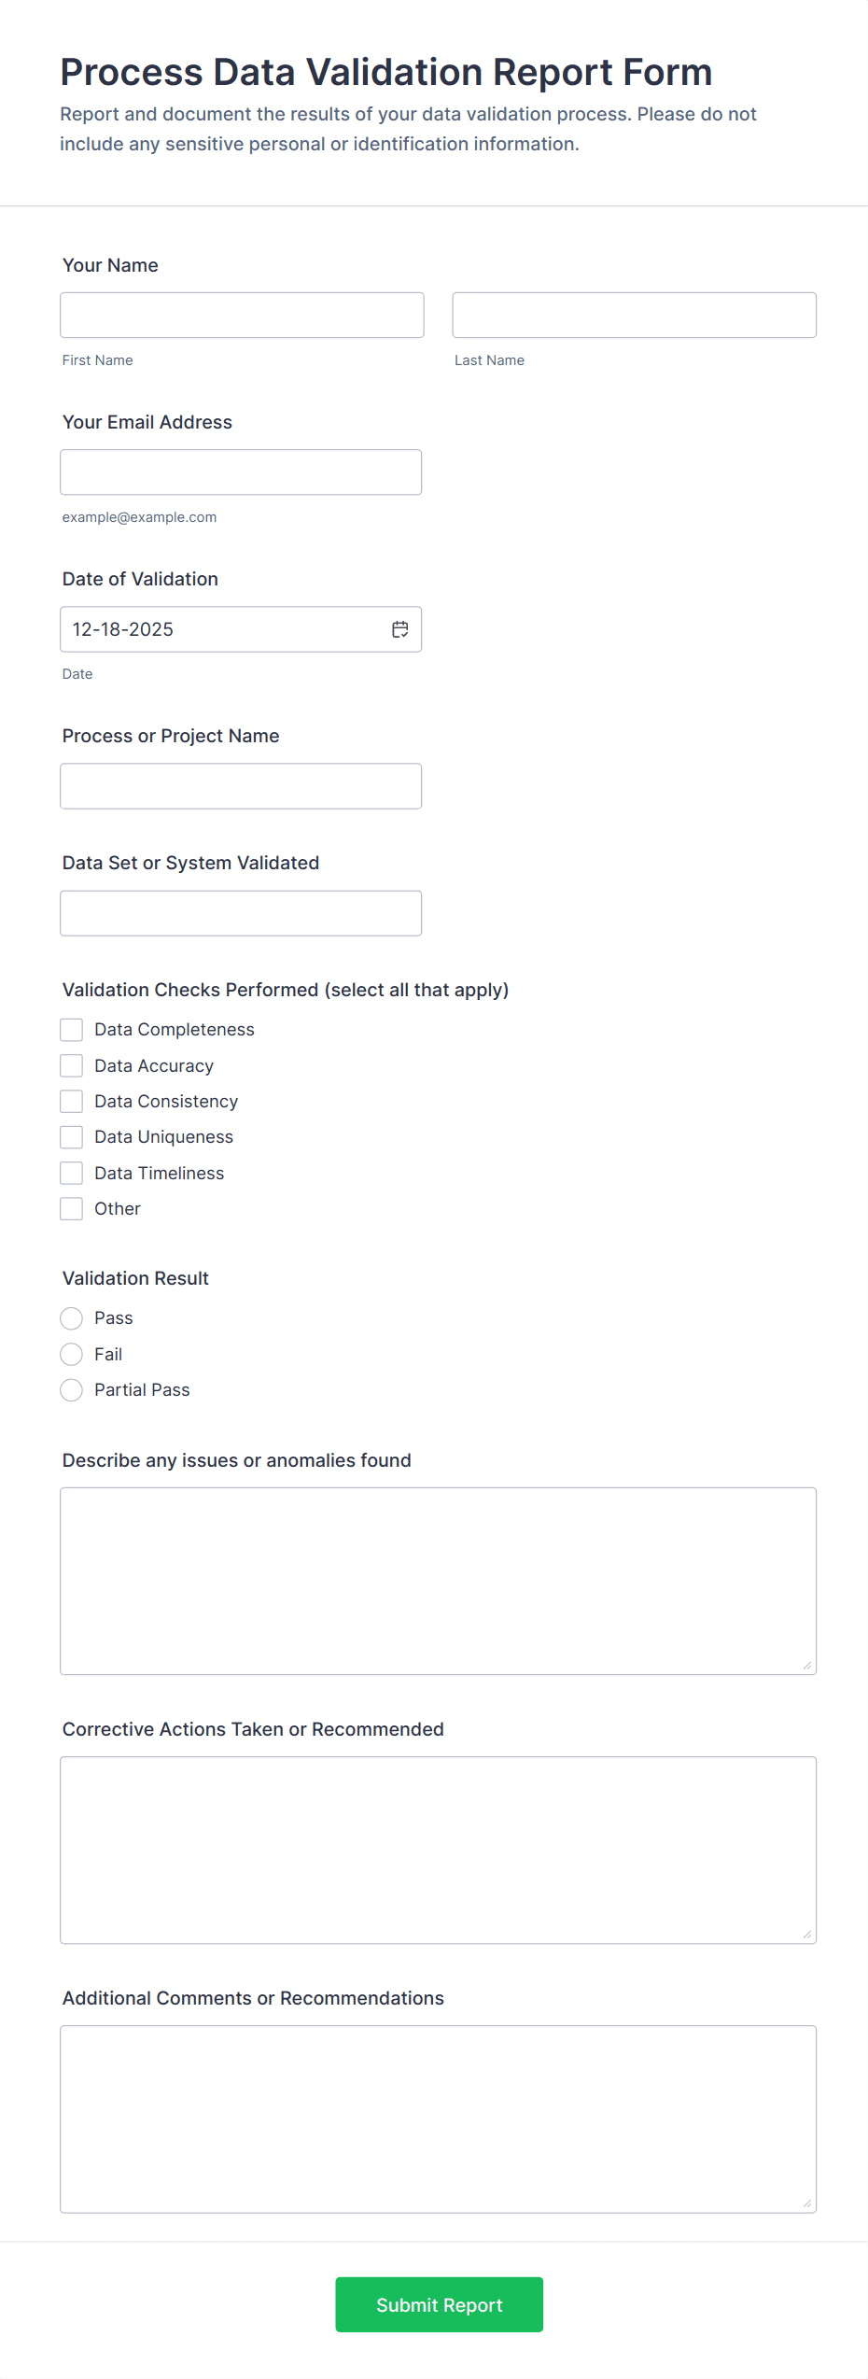Screen dimensions: 868x2379
Task: Check the Data Uniqueness checkbox
Action: pos(71,1136)
